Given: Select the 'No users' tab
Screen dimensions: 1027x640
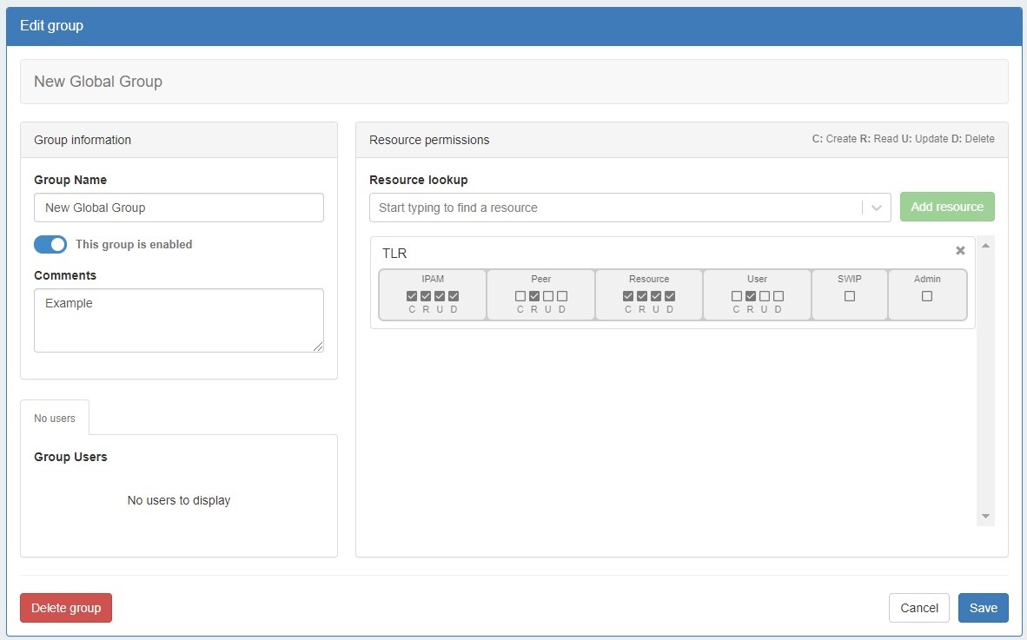Looking at the screenshot, I should [55, 419].
